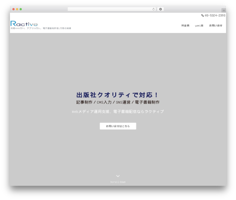Screen dimensions: 236x200
Task: Click the tagline under the Ractive logo
Action: coord(41,28)
